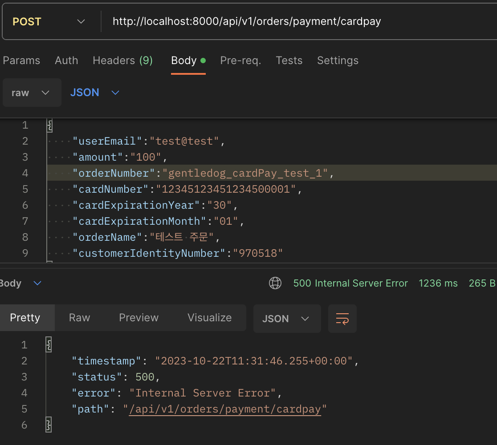Screen dimensions: 497x445
Task: Toggle the word wrap icon button
Action: [x=342, y=319]
